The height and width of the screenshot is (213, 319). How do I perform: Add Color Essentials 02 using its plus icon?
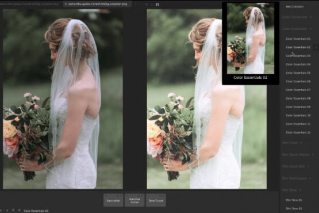click(x=316, y=47)
